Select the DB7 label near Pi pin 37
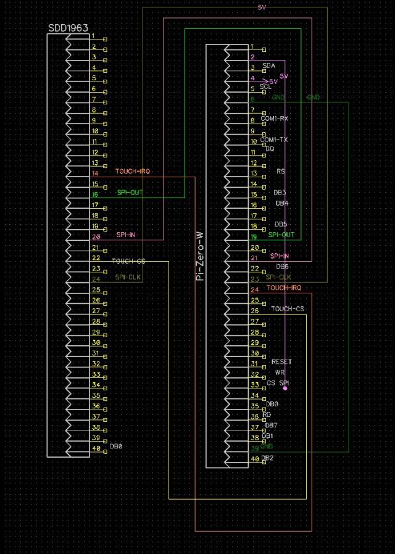 click(x=271, y=426)
